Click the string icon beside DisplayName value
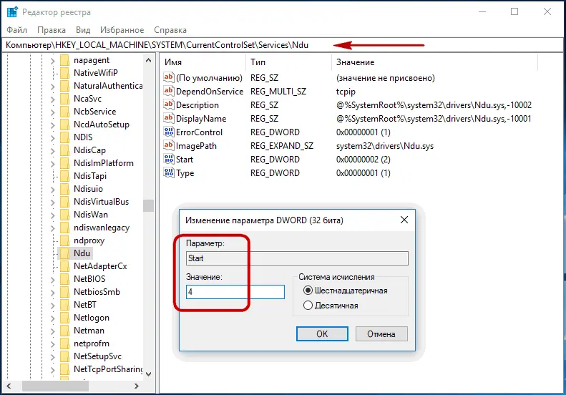The height and width of the screenshot is (395, 566). [169, 118]
